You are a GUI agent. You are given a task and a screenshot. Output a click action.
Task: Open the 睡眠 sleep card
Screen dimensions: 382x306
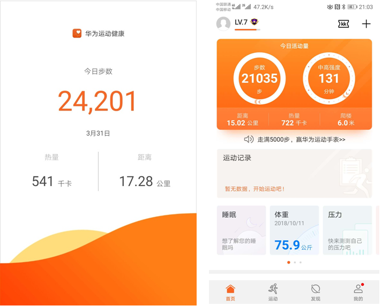tap(241, 230)
